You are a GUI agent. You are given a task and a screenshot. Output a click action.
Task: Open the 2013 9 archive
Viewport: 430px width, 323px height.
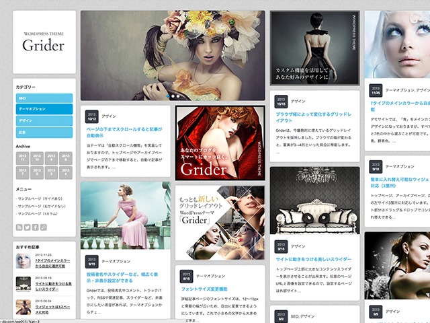(x=51, y=158)
